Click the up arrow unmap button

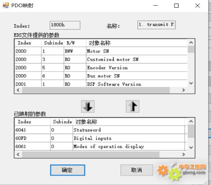(133, 106)
